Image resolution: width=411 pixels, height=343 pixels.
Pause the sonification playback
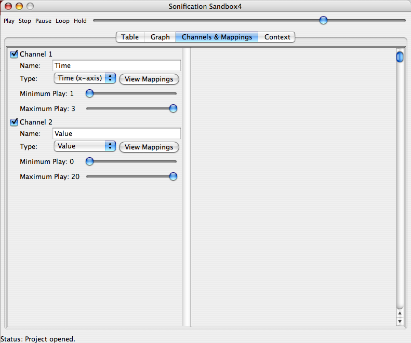[43, 21]
